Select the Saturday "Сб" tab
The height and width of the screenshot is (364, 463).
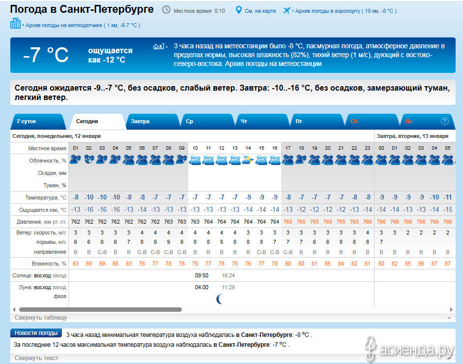pyautogui.click(x=354, y=121)
